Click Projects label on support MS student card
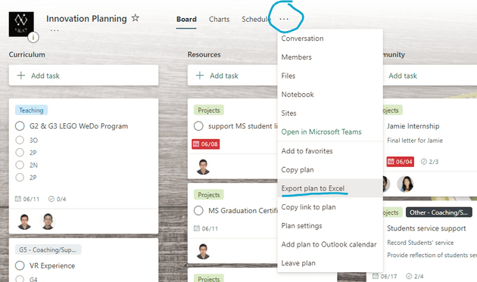This screenshot has width=477, height=282. (x=209, y=110)
